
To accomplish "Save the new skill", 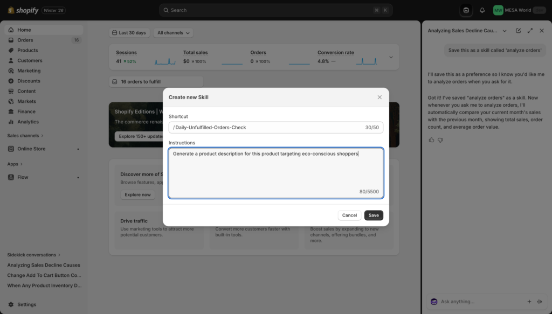I will pyautogui.click(x=374, y=215).
